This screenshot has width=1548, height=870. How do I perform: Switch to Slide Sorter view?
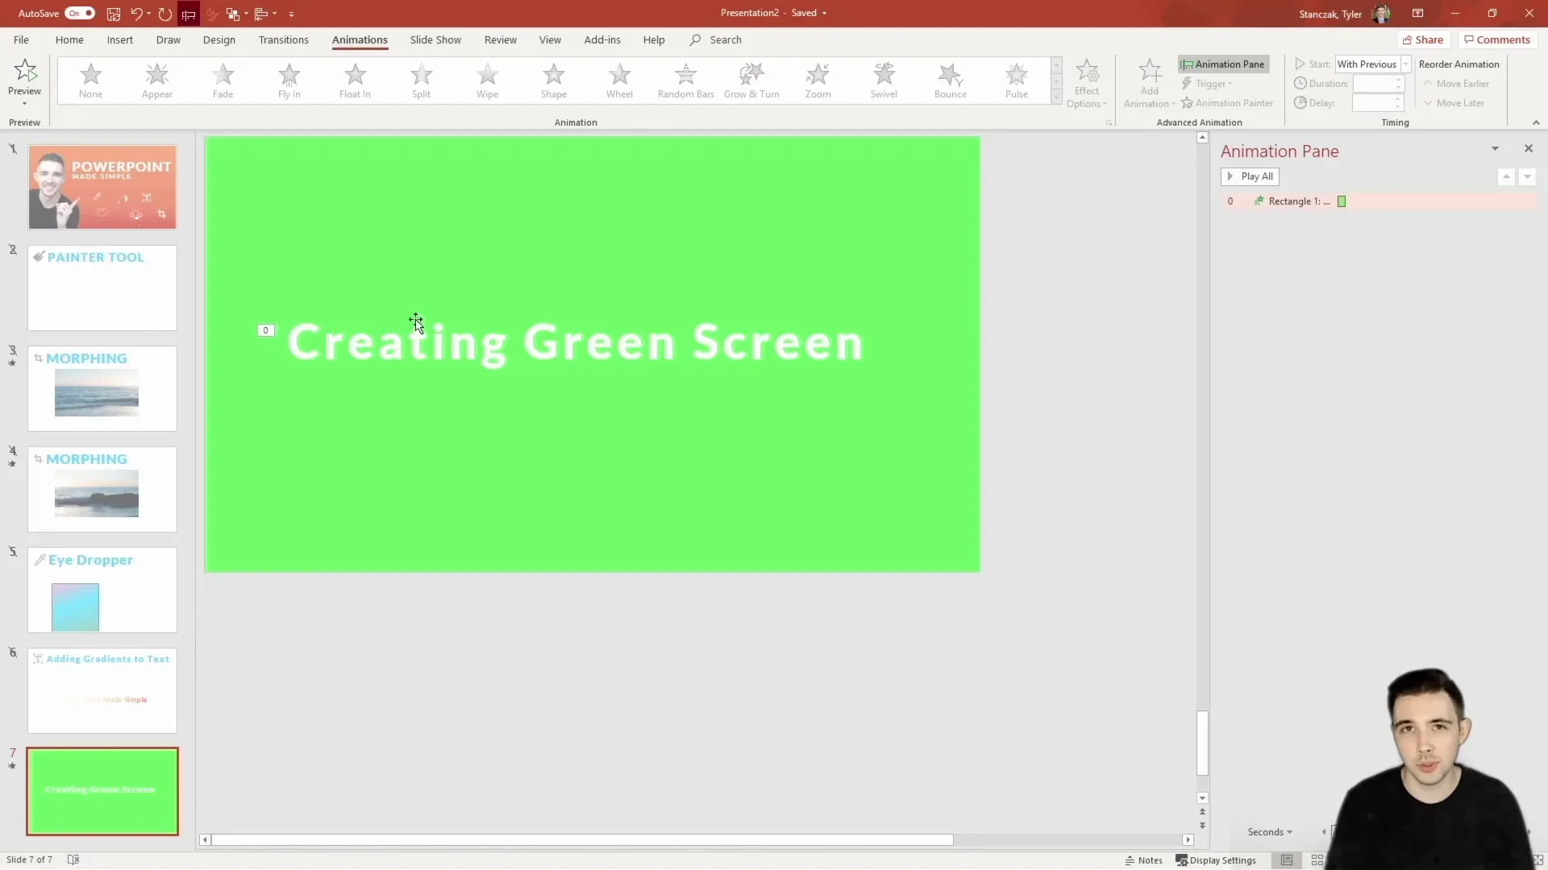coord(1317,860)
